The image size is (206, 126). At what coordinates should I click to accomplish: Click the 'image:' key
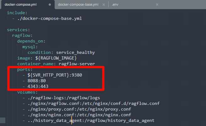(x=25, y=58)
